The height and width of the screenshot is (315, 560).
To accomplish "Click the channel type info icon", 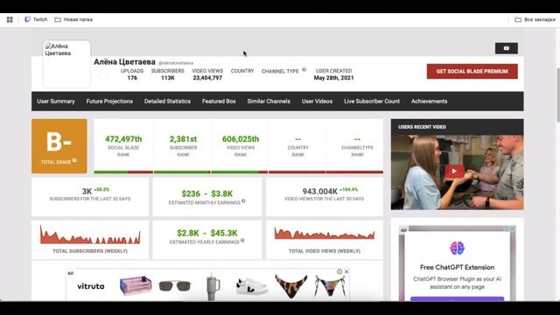I will (304, 70).
